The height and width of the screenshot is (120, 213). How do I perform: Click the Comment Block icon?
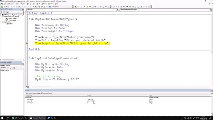point(135,7)
